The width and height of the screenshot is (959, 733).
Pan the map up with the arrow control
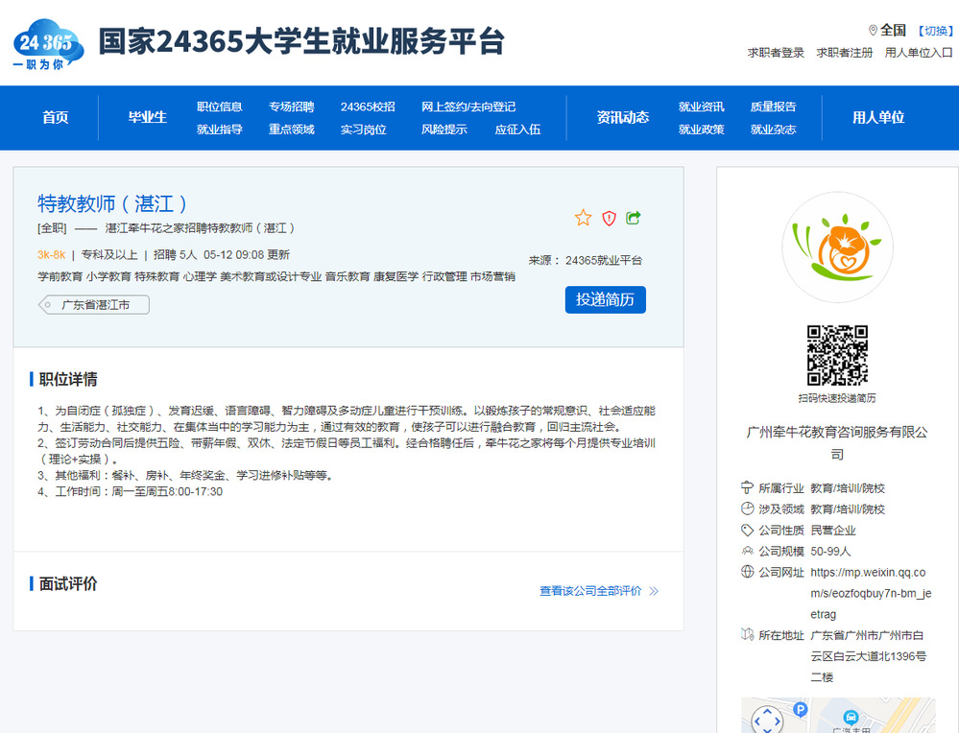[x=767, y=713]
